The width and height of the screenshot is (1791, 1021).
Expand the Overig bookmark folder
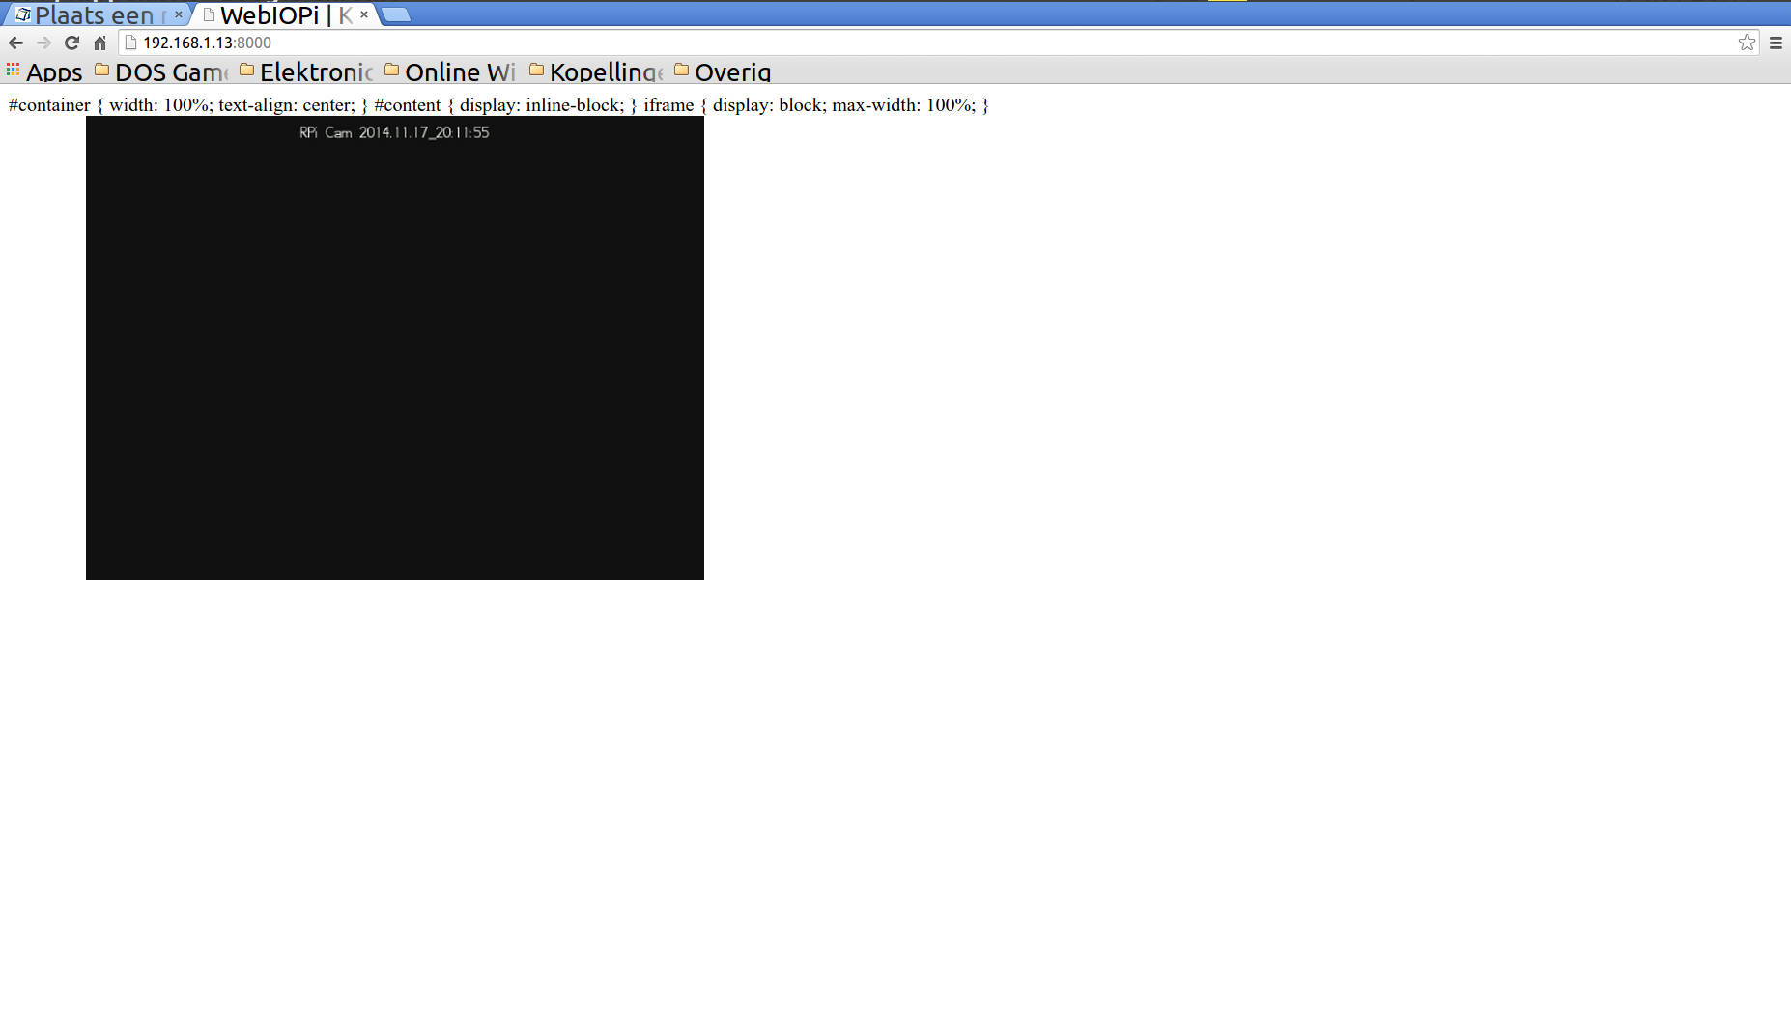pos(724,72)
